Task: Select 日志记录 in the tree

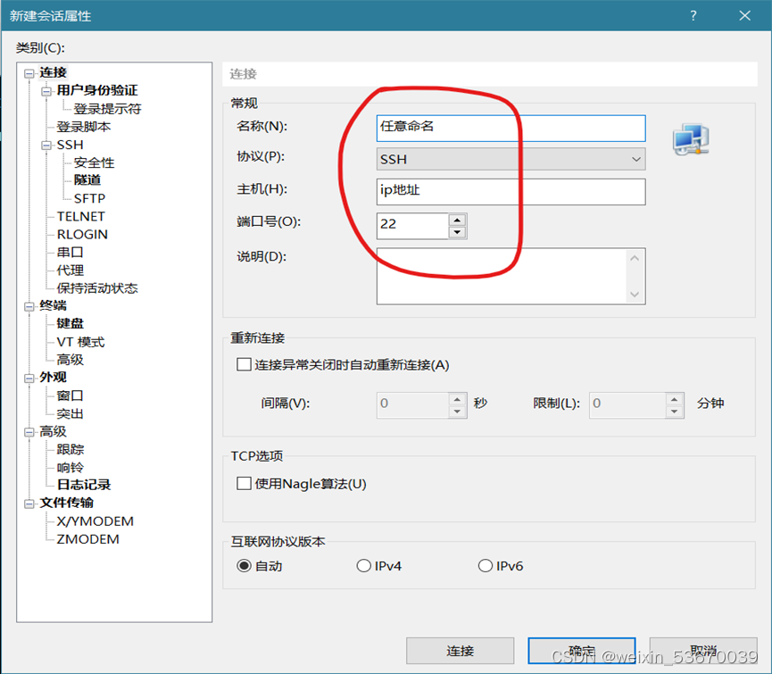Action: click(x=84, y=485)
